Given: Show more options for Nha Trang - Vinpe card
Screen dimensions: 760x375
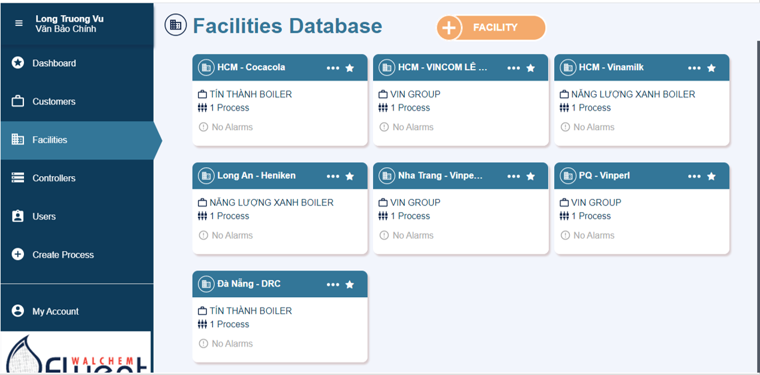Looking at the screenshot, I should 513,176.
